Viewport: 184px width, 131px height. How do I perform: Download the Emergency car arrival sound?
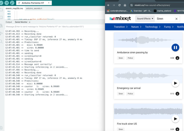[x=177, y=94]
